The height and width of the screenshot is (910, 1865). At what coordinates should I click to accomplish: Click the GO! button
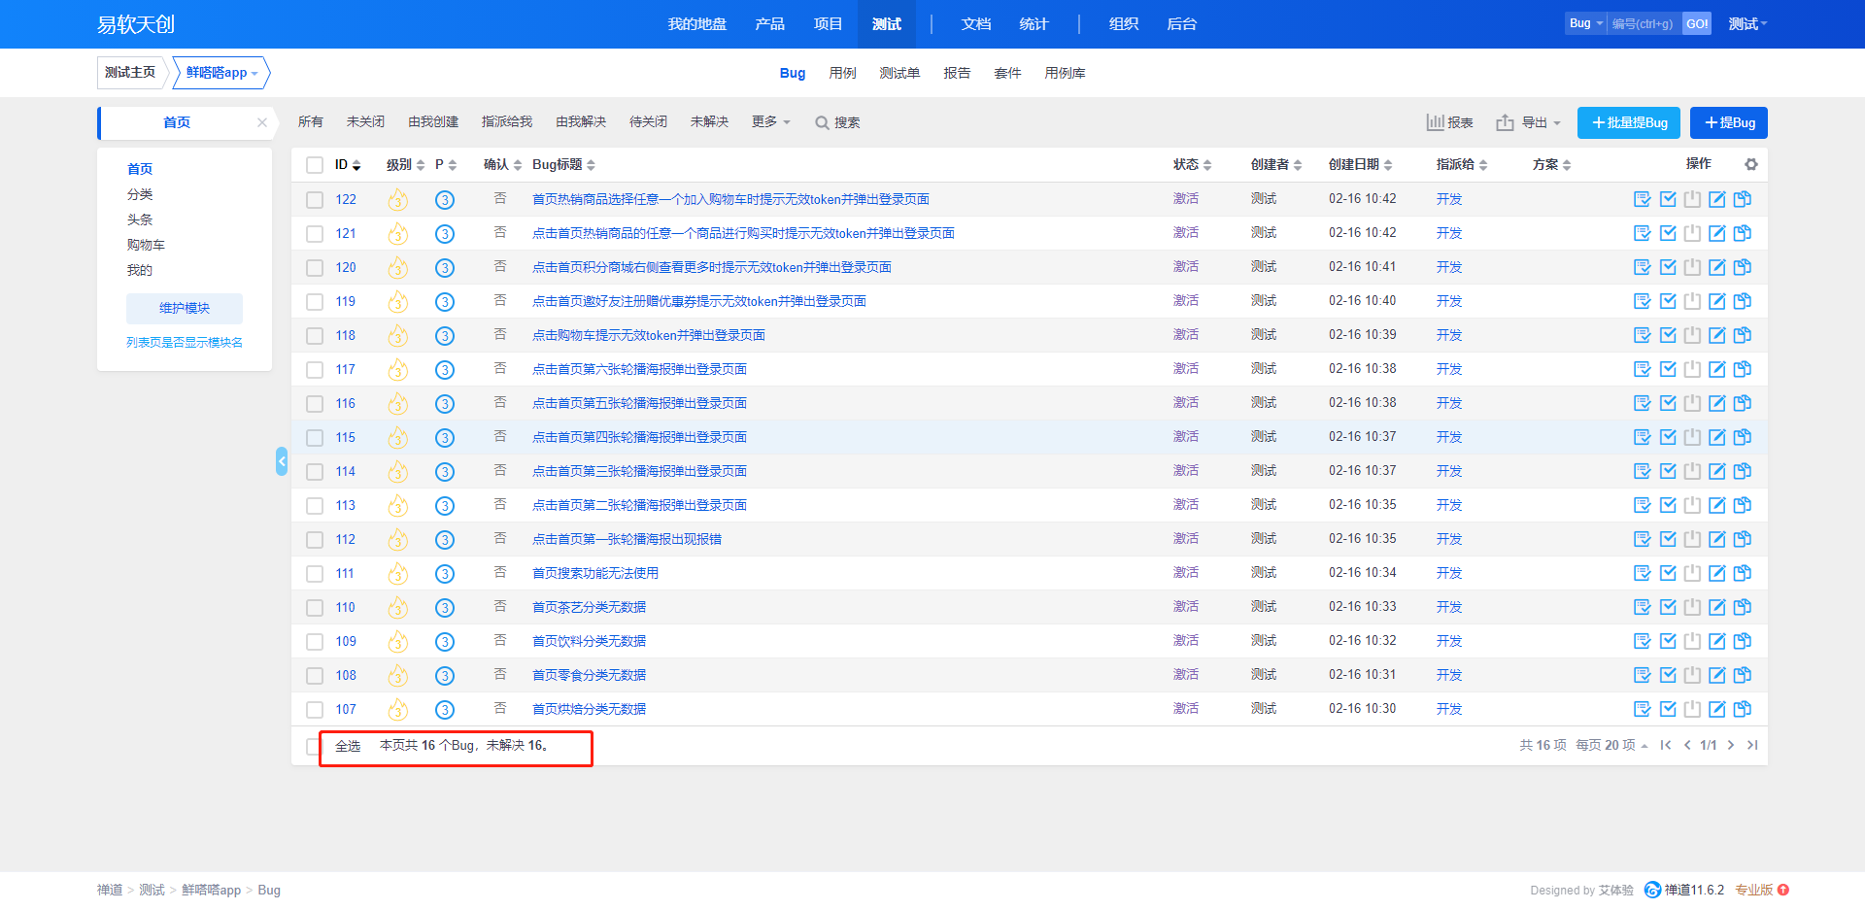pos(1697,23)
